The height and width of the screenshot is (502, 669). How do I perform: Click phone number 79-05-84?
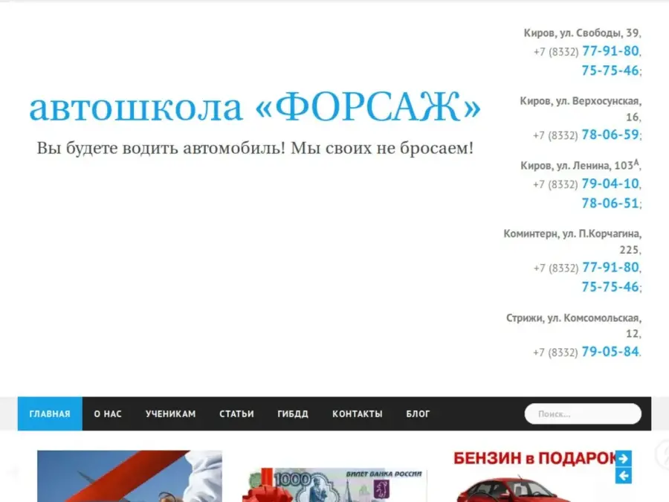610,351
